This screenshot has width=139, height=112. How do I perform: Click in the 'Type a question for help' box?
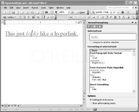(x=119, y=8)
